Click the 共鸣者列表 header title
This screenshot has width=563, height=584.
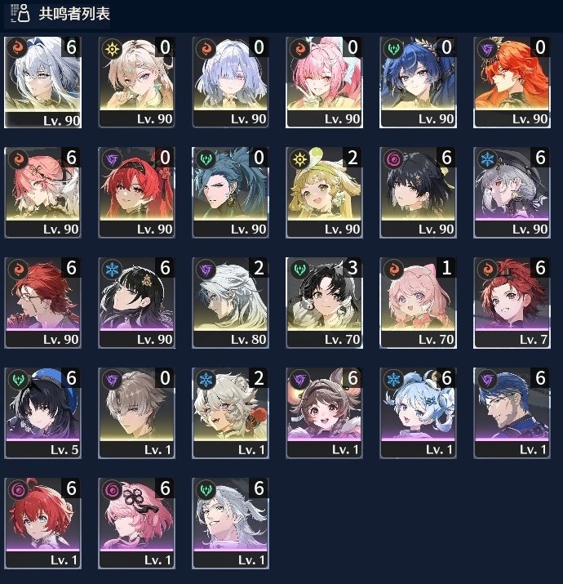[x=74, y=14]
